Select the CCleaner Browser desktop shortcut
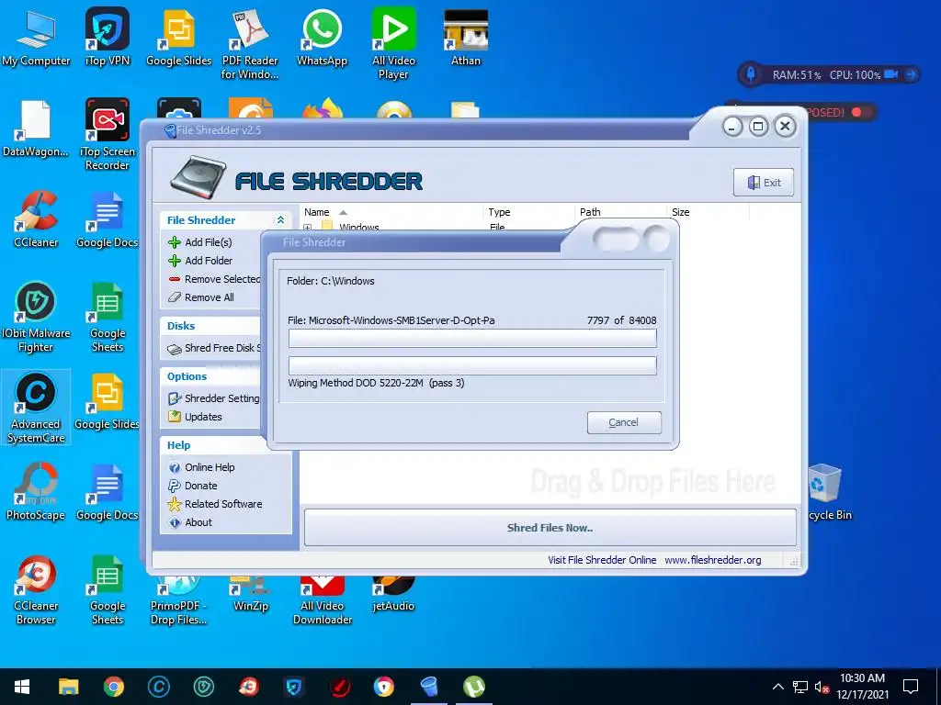Image resolution: width=941 pixels, height=705 pixels. click(36, 590)
